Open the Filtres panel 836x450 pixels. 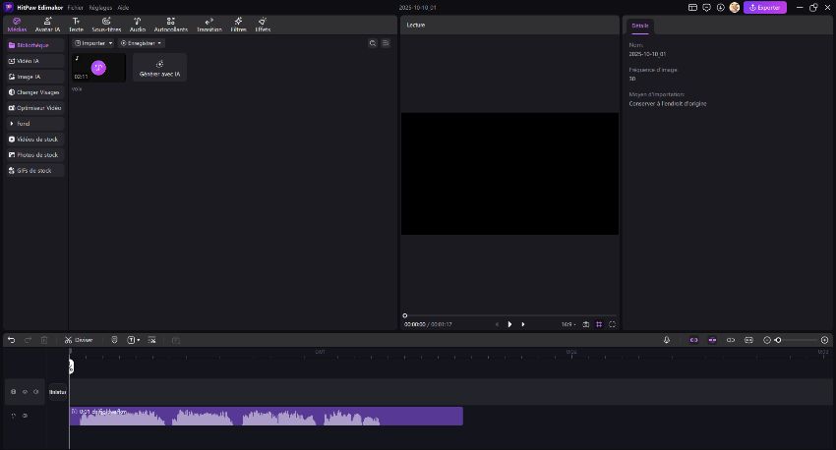pos(238,24)
